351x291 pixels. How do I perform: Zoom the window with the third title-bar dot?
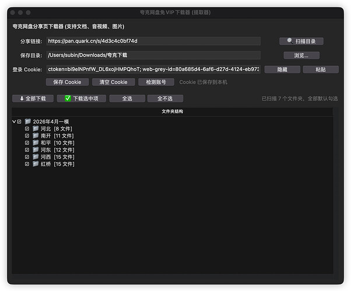click(28, 12)
